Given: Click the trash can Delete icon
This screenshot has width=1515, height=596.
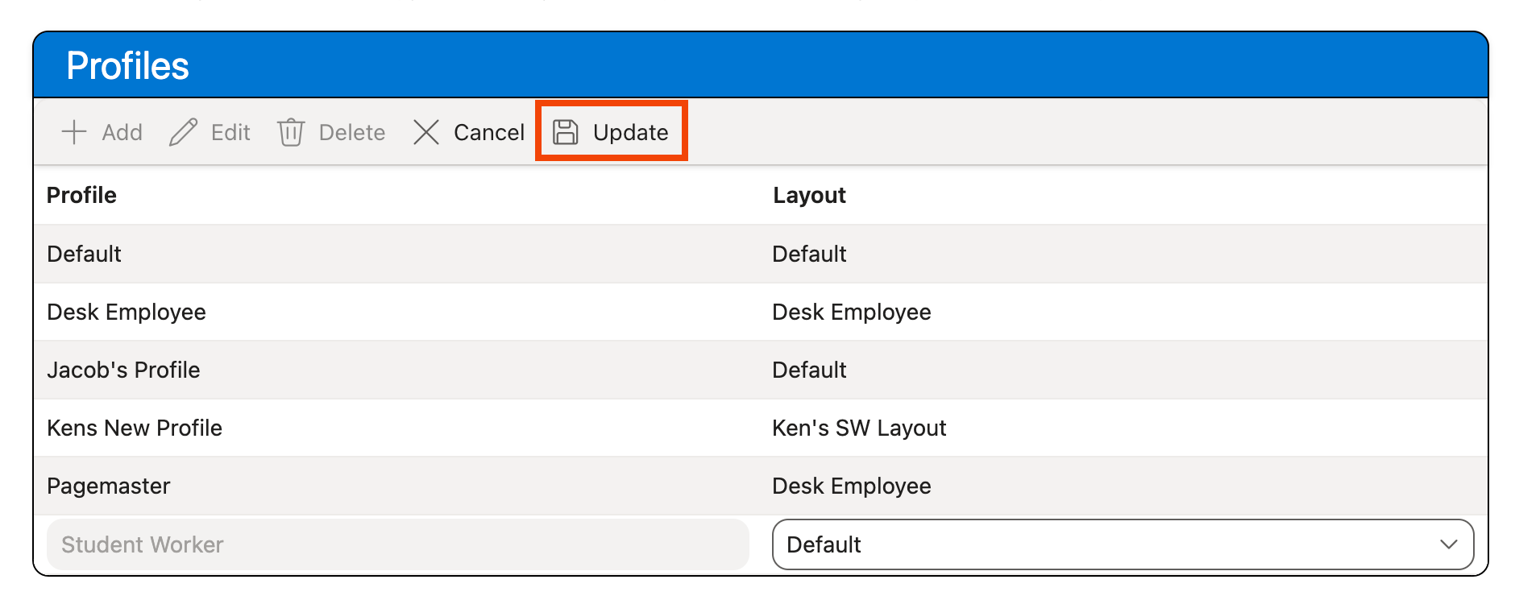Looking at the screenshot, I should [x=290, y=132].
